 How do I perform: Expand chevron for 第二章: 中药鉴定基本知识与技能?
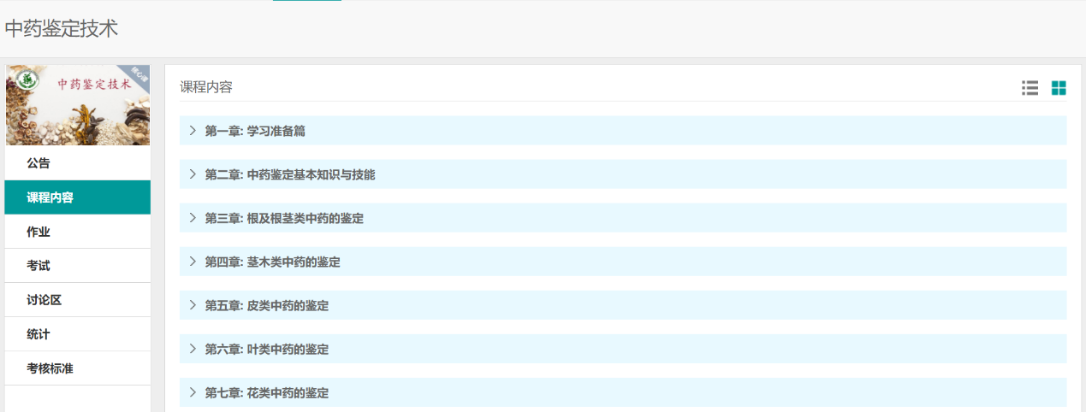pos(193,174)
